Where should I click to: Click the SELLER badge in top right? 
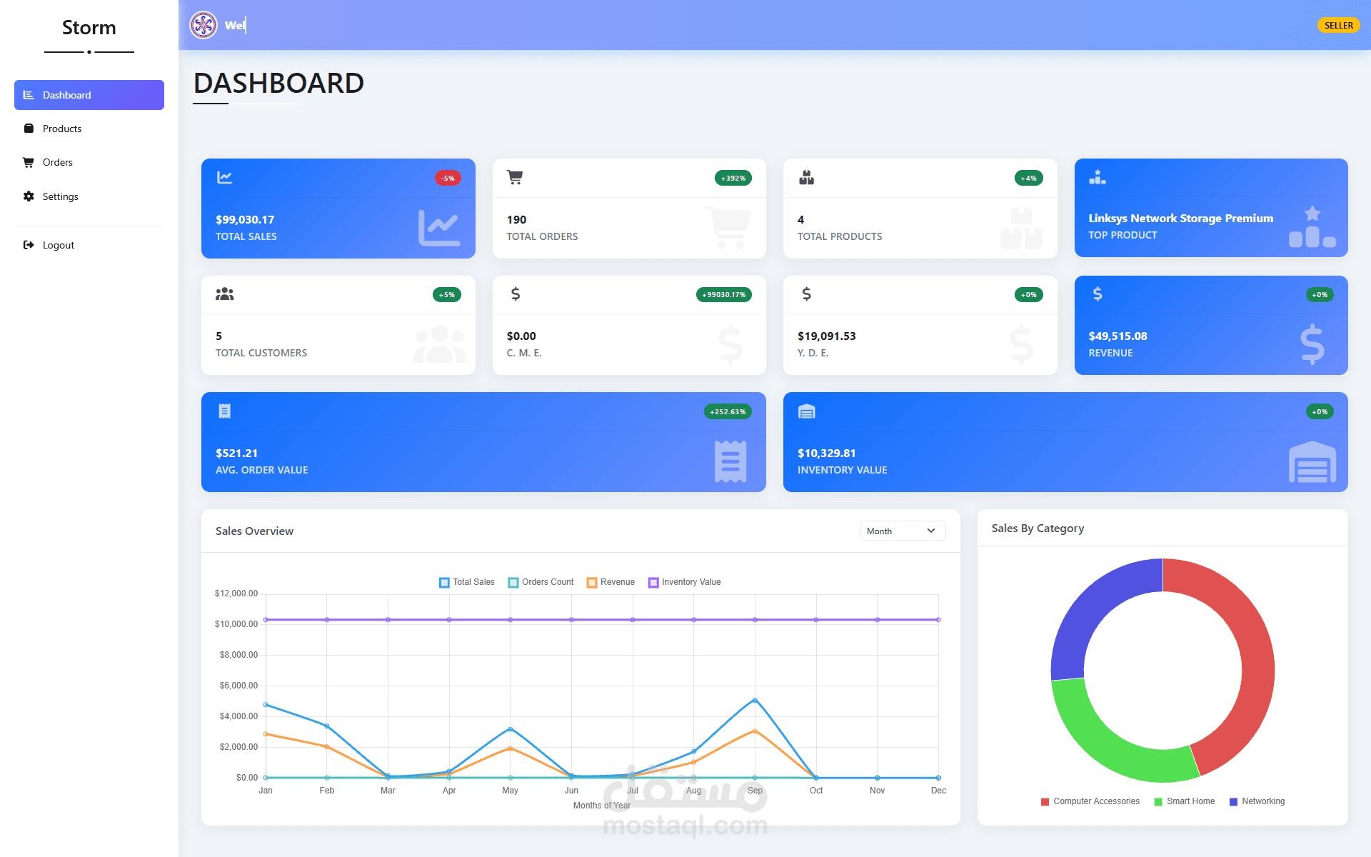pos(1338,25)
